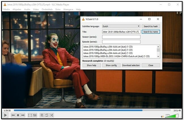Click the Search by name button

point(151,32)
